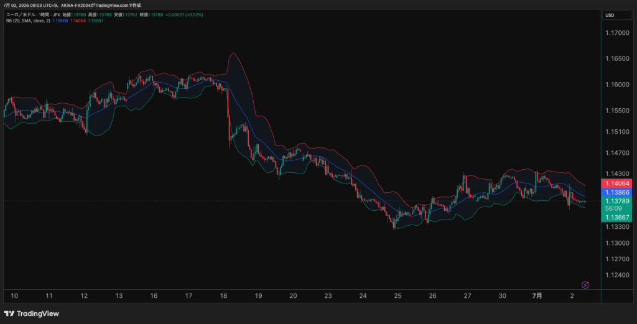Image resolution: width=637 pixels, height=324 pixels.
Task: Click the blue BB basis value 1.13866 in legend
Action: [60, 21]
